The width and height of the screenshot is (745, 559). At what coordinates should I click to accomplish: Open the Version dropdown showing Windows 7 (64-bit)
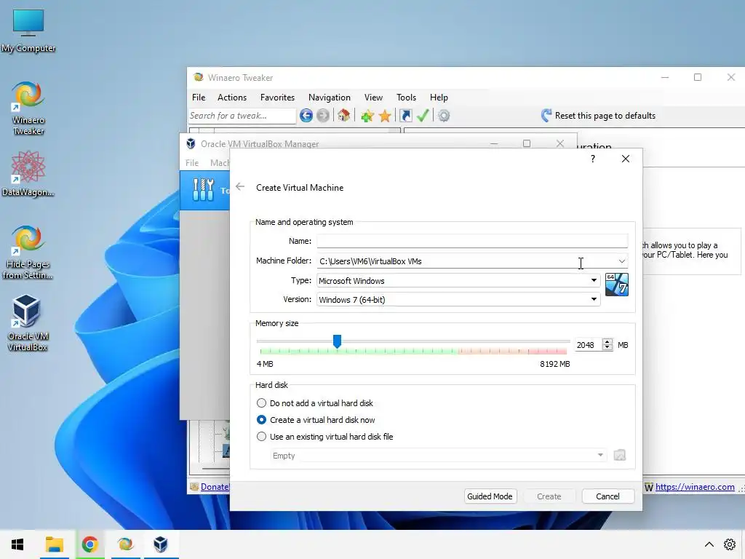click(x=458, y=299)
